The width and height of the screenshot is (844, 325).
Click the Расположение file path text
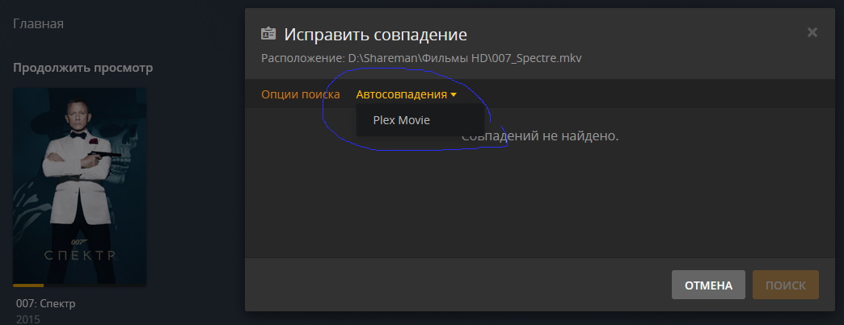point(421,58)
